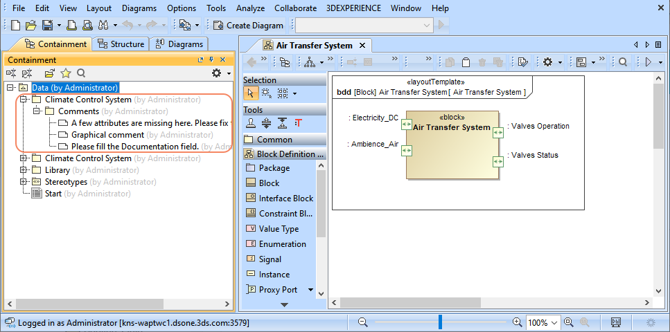Click the Create Diagram button
The image size is (670, 332).
[249, 25]
